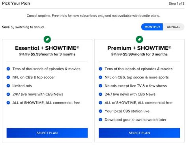Click checkmark icon beside Premium's 24/7 live news
Screen dimensions: 187x145
[x=101, y=94]
